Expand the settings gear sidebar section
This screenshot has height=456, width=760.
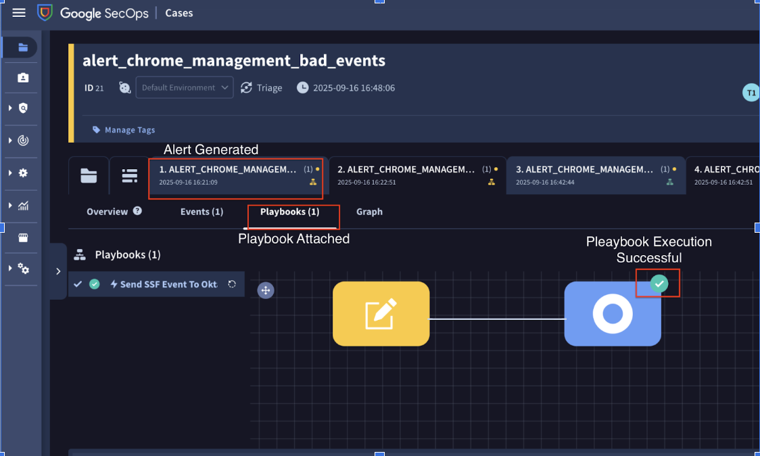point(23,173)
